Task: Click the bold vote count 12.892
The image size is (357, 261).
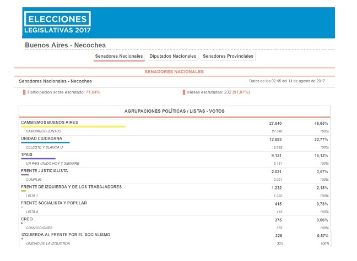Action: pos(275,140)
